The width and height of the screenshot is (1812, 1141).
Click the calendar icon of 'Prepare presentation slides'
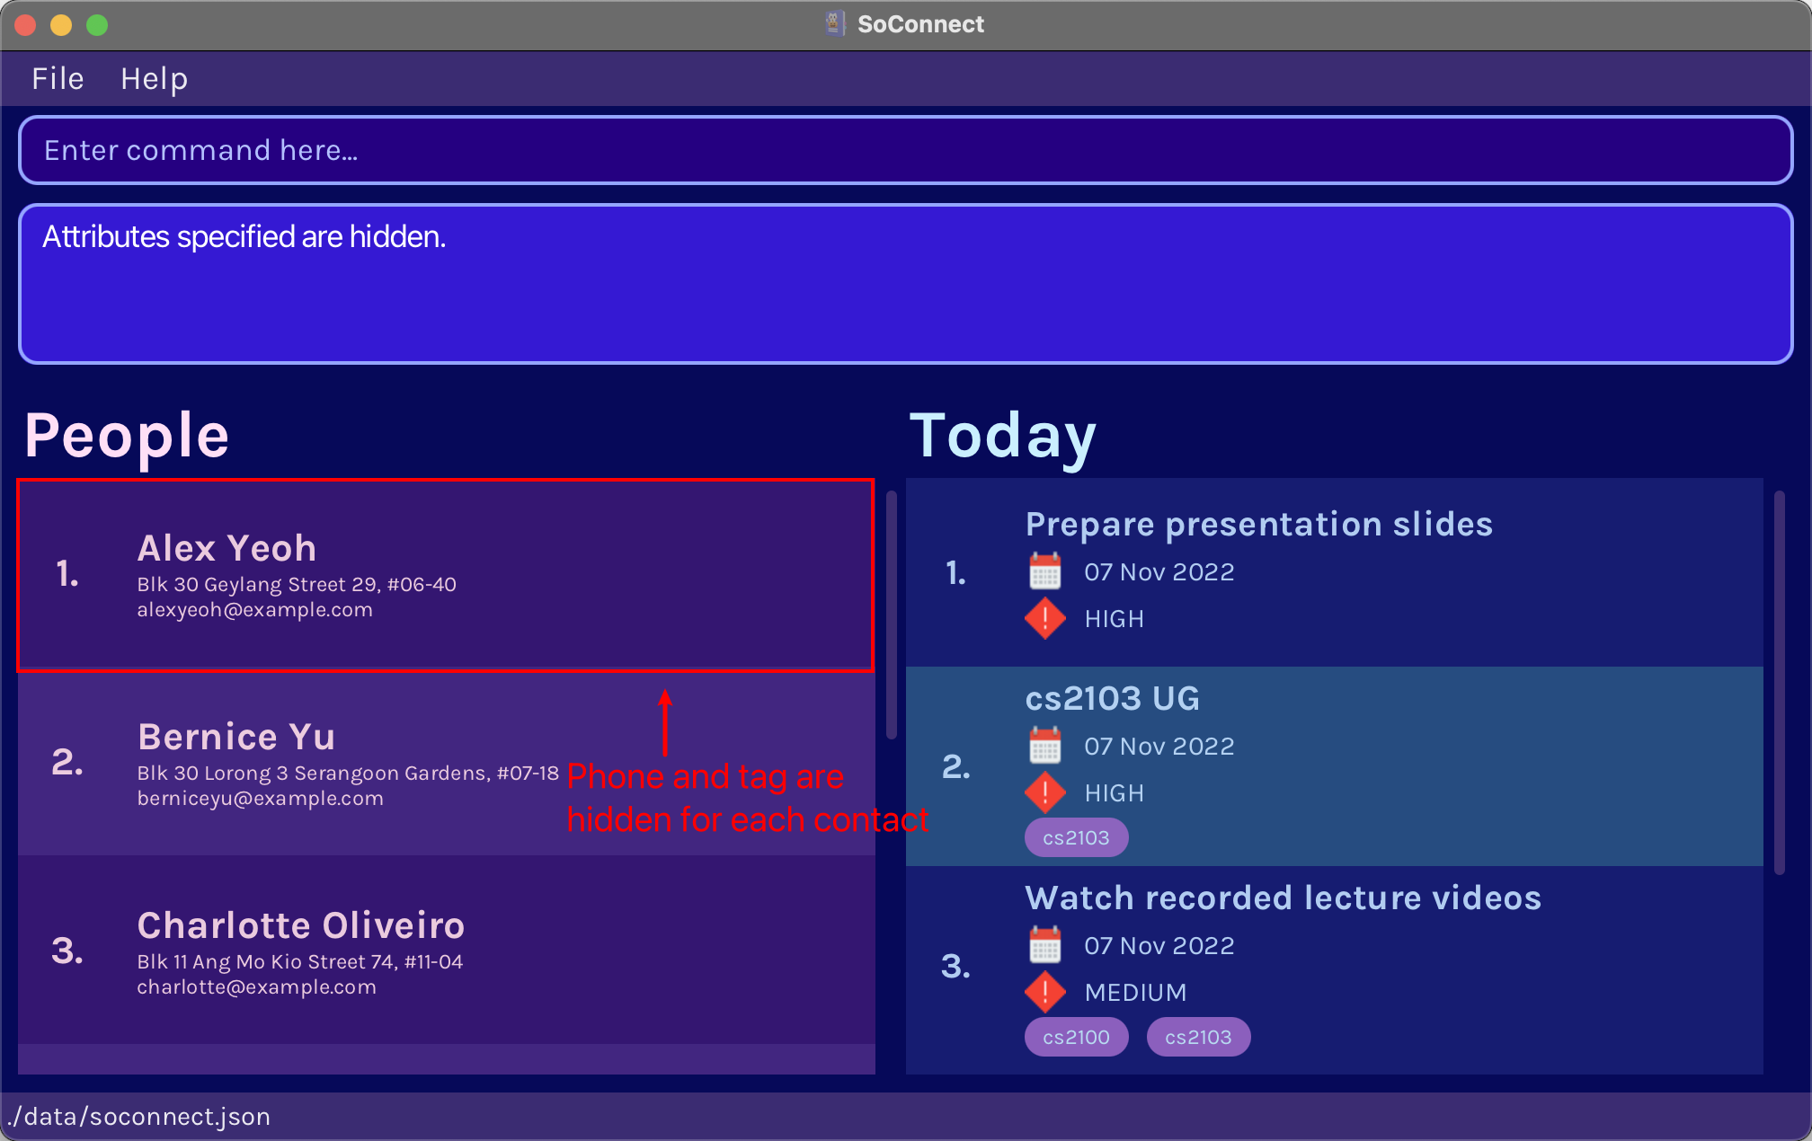[x=1044, y=571]
